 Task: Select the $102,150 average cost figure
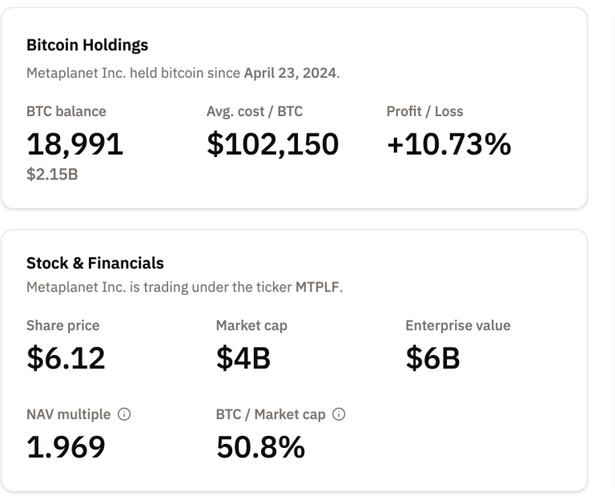point(272,144)
